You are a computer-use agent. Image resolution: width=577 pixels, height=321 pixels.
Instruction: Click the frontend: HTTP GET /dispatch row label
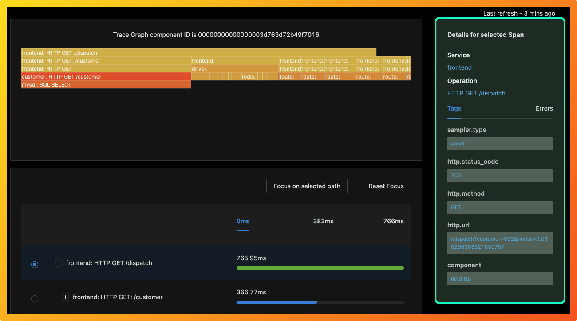click(x=109, y=263)
